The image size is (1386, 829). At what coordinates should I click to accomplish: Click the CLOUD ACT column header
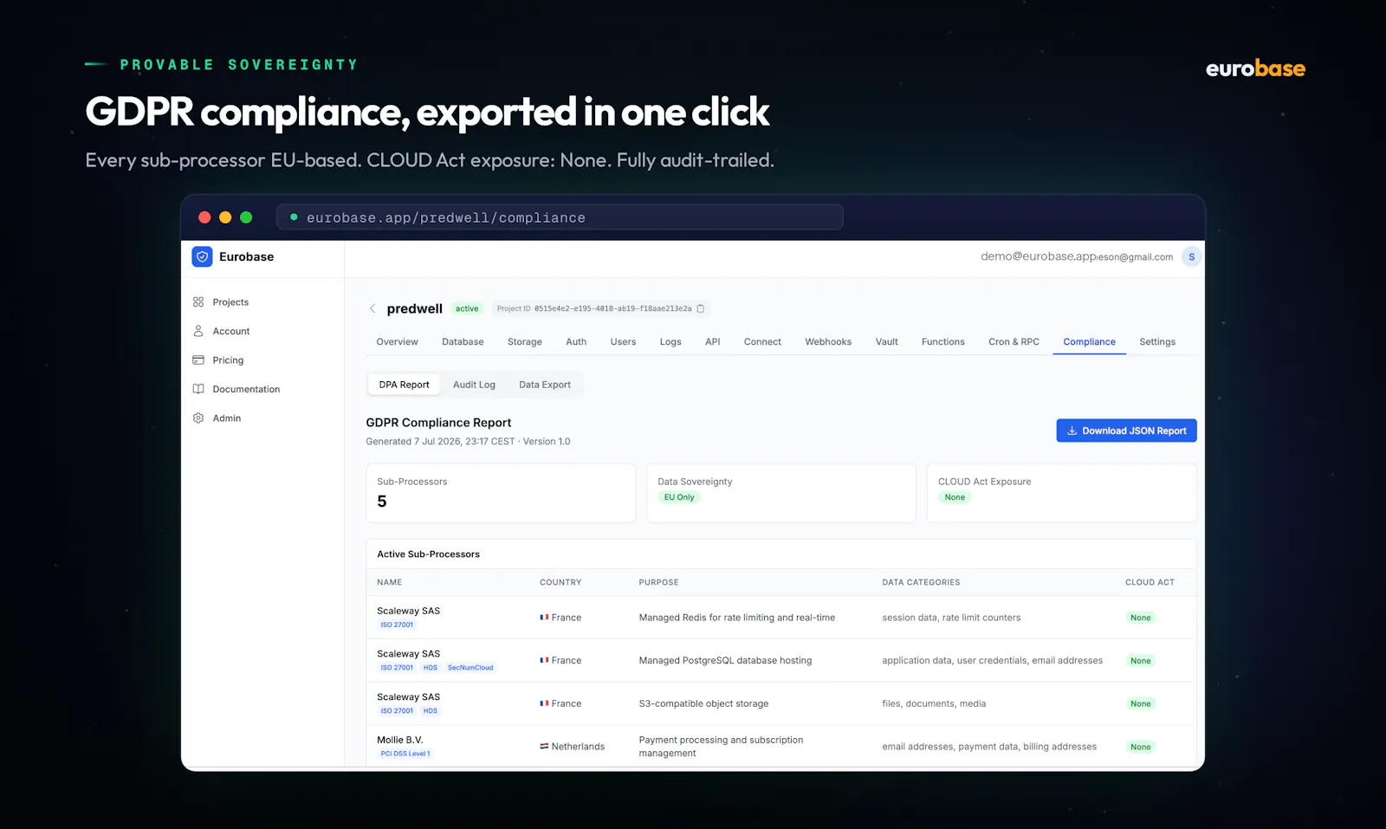1150,582
